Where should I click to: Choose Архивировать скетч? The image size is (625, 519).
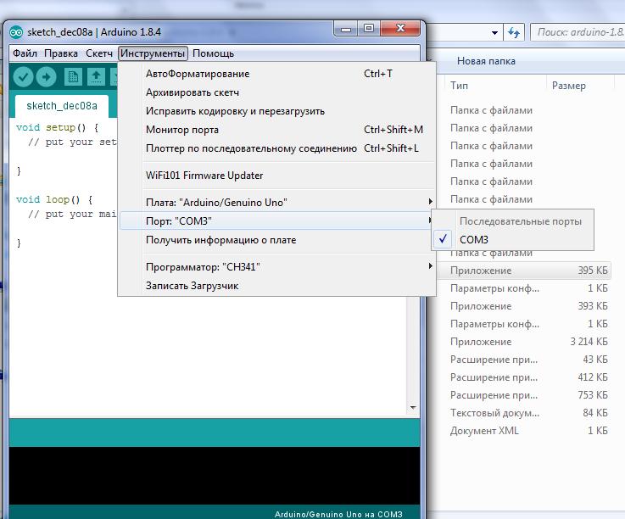pyautogui.click(x=277, y=92)
